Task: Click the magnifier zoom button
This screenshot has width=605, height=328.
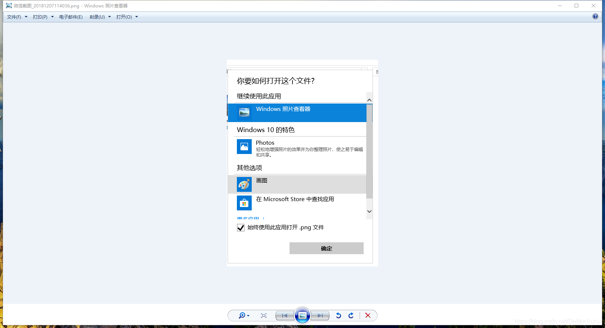Action: click(x=242, y=315)
